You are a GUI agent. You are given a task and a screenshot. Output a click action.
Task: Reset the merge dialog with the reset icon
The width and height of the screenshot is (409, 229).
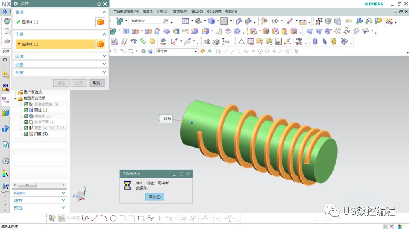99,4
